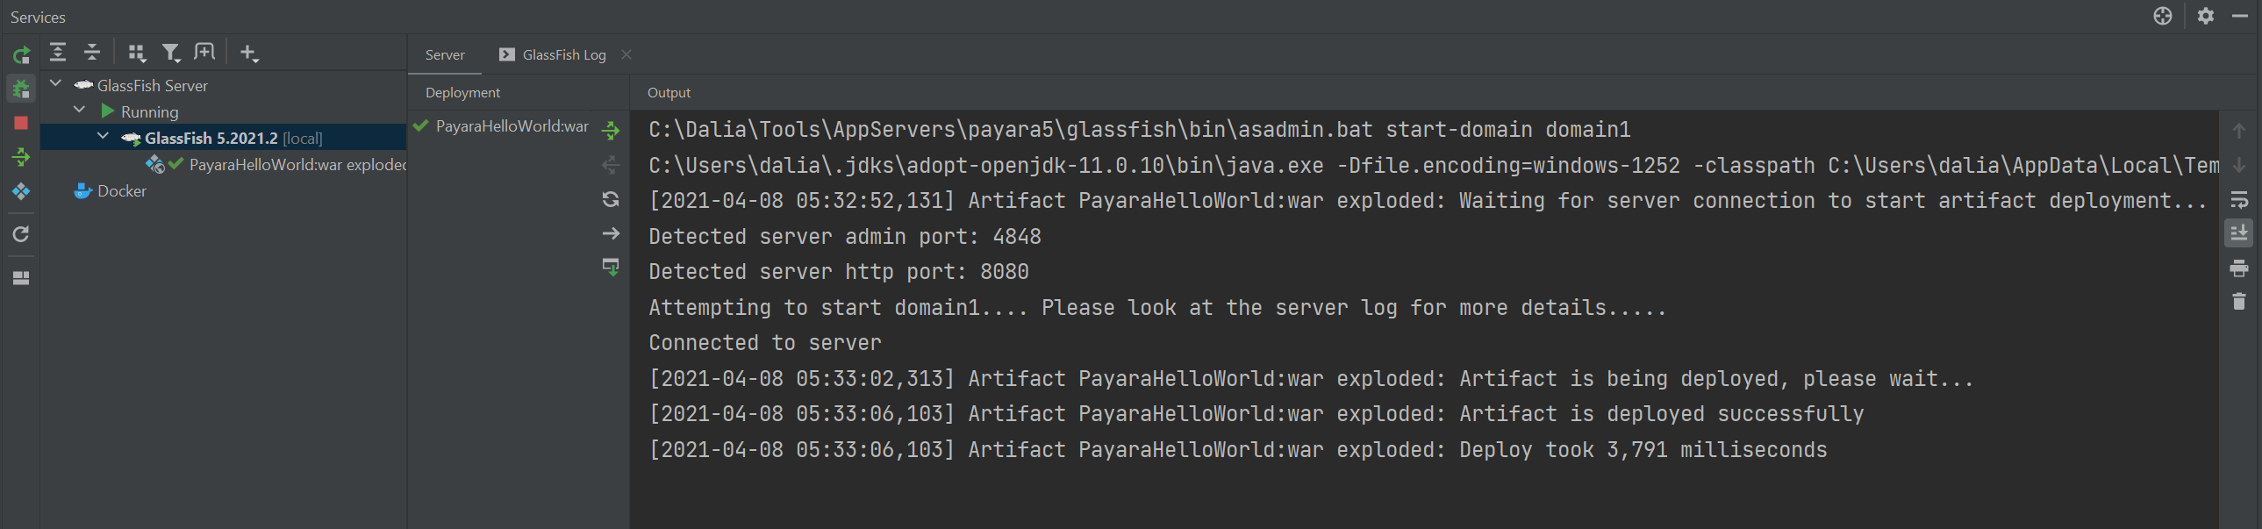Viewport: 2262px width, 529px height.
Task: Click the Up the Stack Trace arrow
Action: (2239, 131)
